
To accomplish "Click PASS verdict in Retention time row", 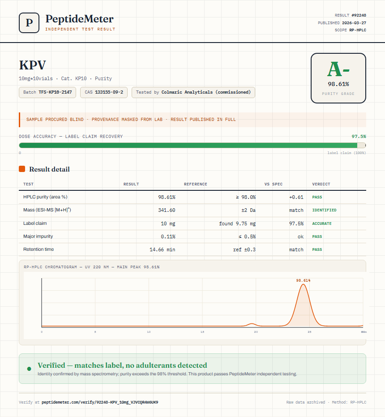I will [317, 249].
